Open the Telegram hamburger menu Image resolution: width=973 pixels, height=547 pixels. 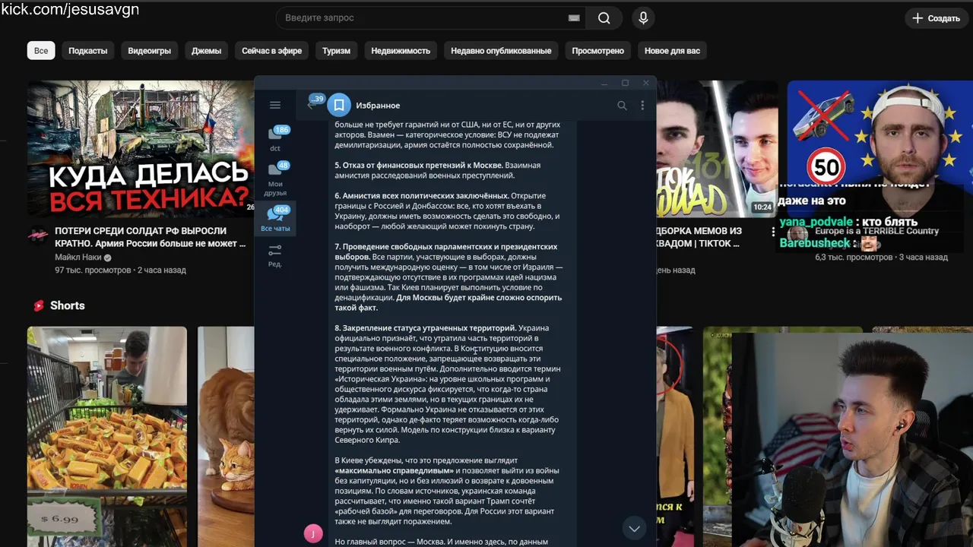(275, 106)
